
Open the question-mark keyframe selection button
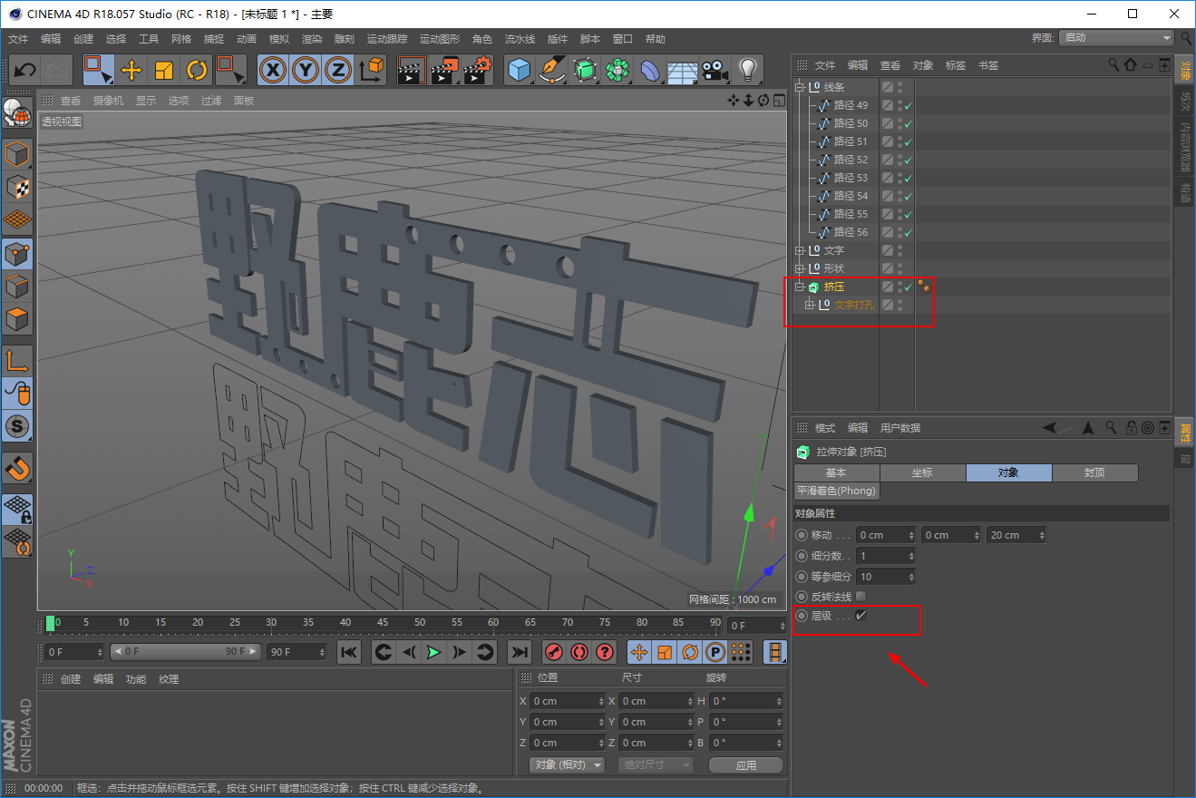[x=606, y=652]
